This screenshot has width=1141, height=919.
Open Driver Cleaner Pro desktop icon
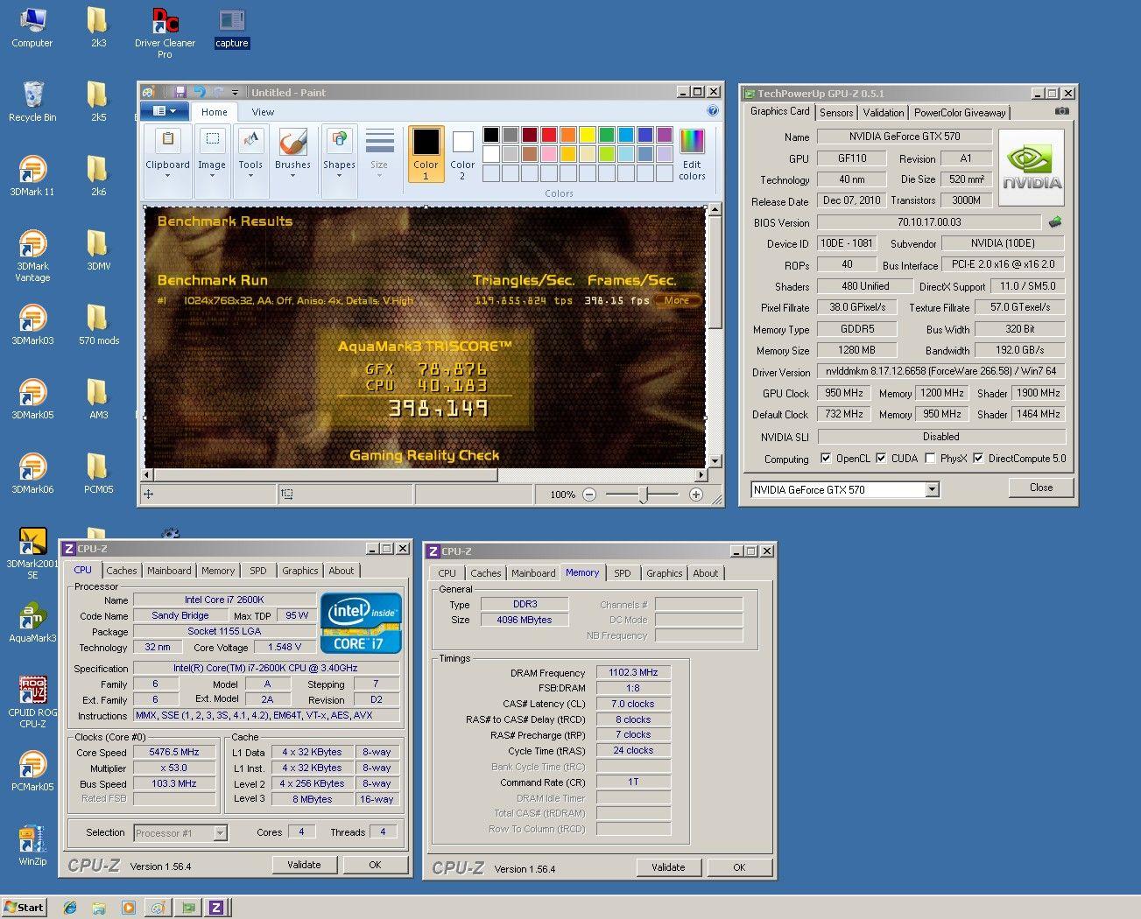pyautogui.click(x=165, y=32)
